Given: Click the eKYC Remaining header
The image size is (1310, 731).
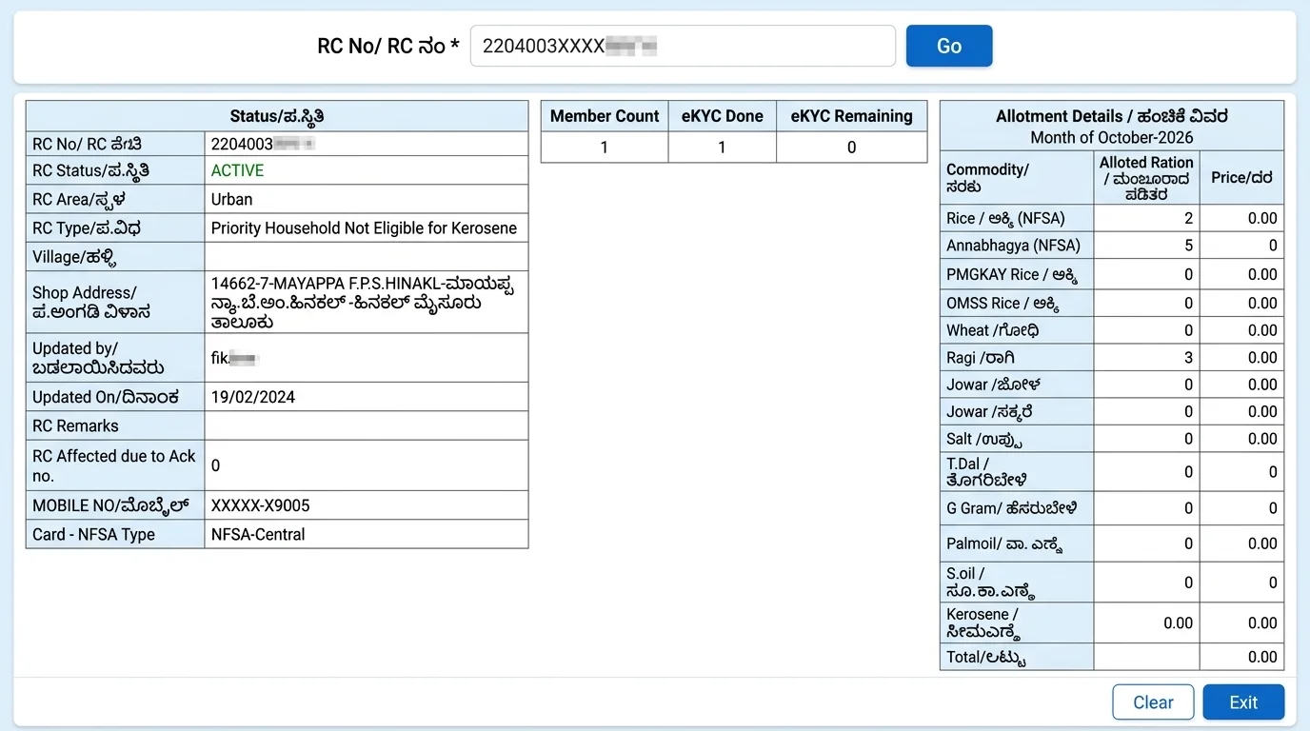Looking at the screenshot, I should point(851,116).
